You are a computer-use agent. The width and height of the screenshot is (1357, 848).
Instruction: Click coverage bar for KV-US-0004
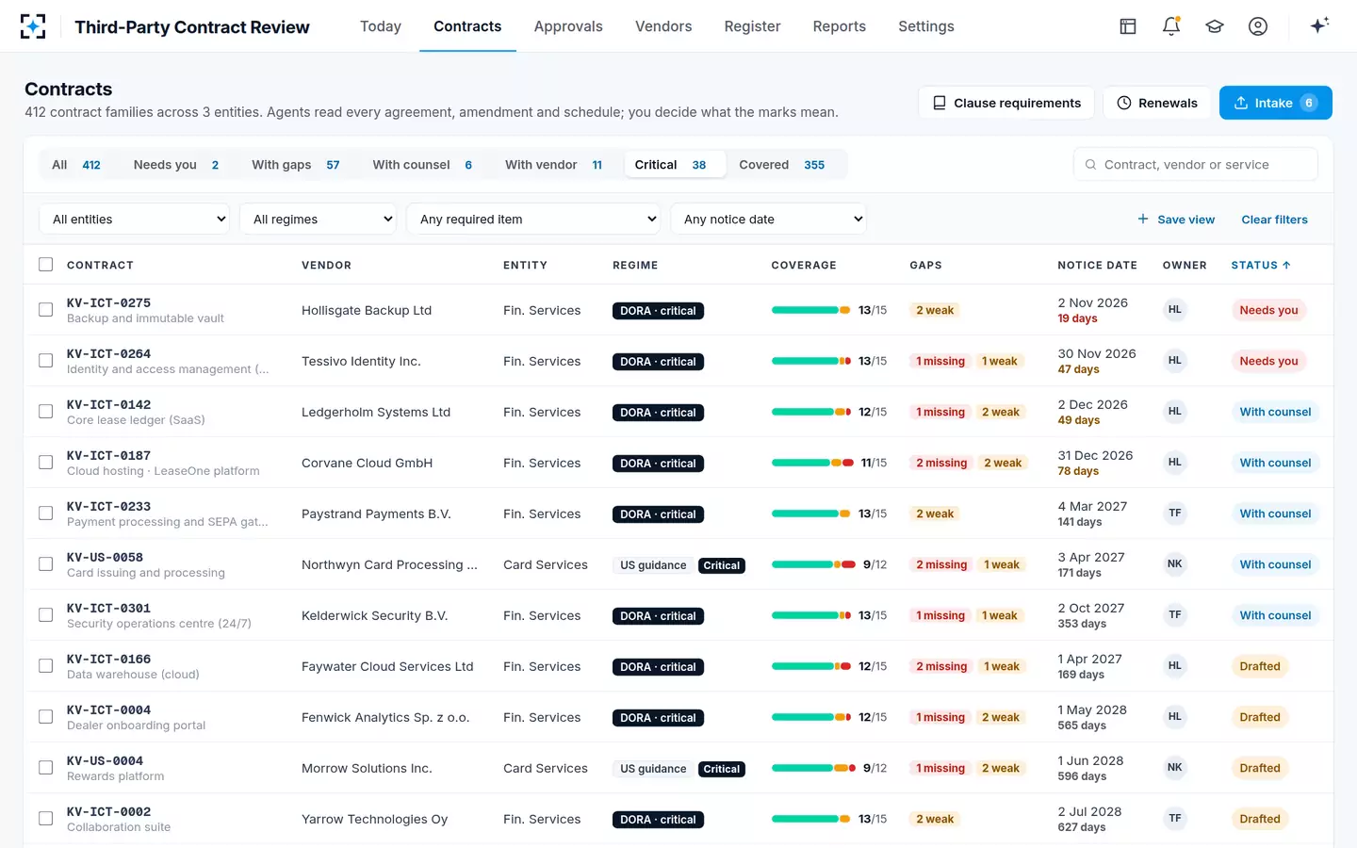pyautogui.click(x=813, y=768)
